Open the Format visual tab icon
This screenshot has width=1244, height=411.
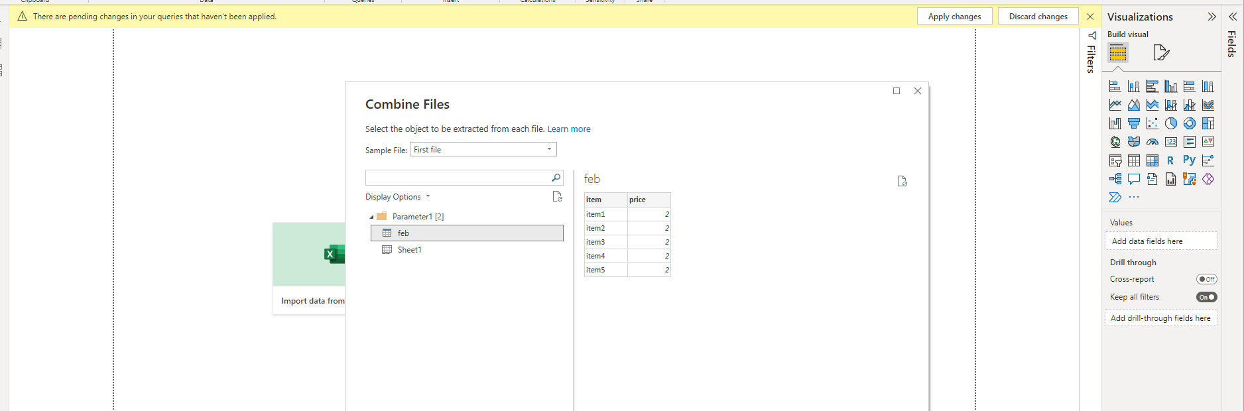pyautogui.click(x=1161, y=52)
